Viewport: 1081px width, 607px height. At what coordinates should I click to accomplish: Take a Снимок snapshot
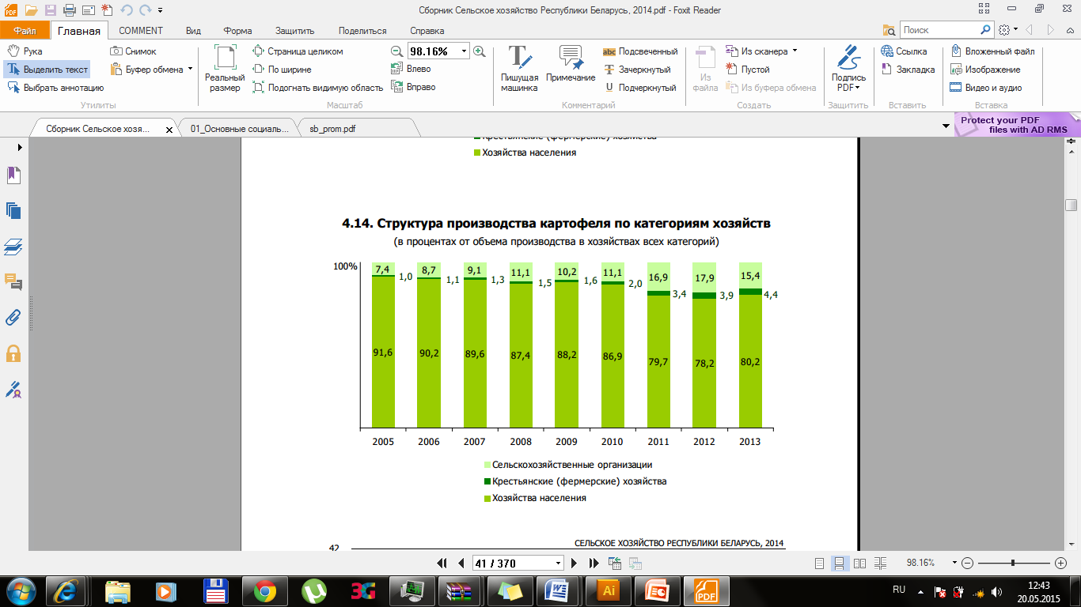[134, 51]
